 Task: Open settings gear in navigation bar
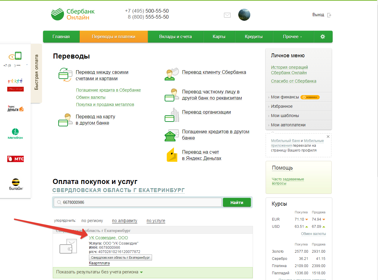[323, 37]
